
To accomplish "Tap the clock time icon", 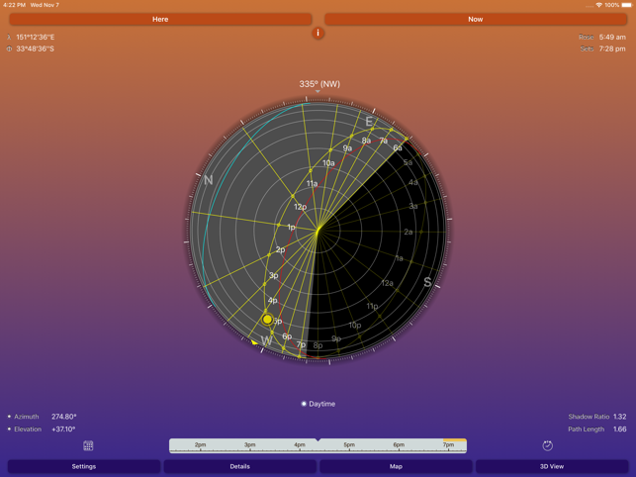I will pos(547,446).
